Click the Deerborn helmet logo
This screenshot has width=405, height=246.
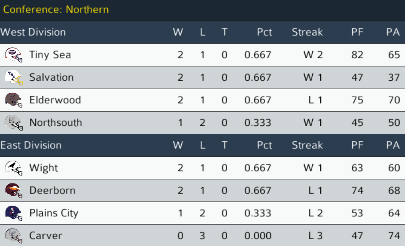point(14,190)
